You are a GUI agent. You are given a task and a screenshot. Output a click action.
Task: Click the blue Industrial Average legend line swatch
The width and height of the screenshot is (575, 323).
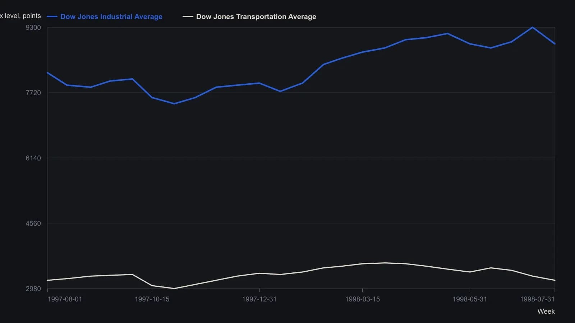(x=52, y=17)
